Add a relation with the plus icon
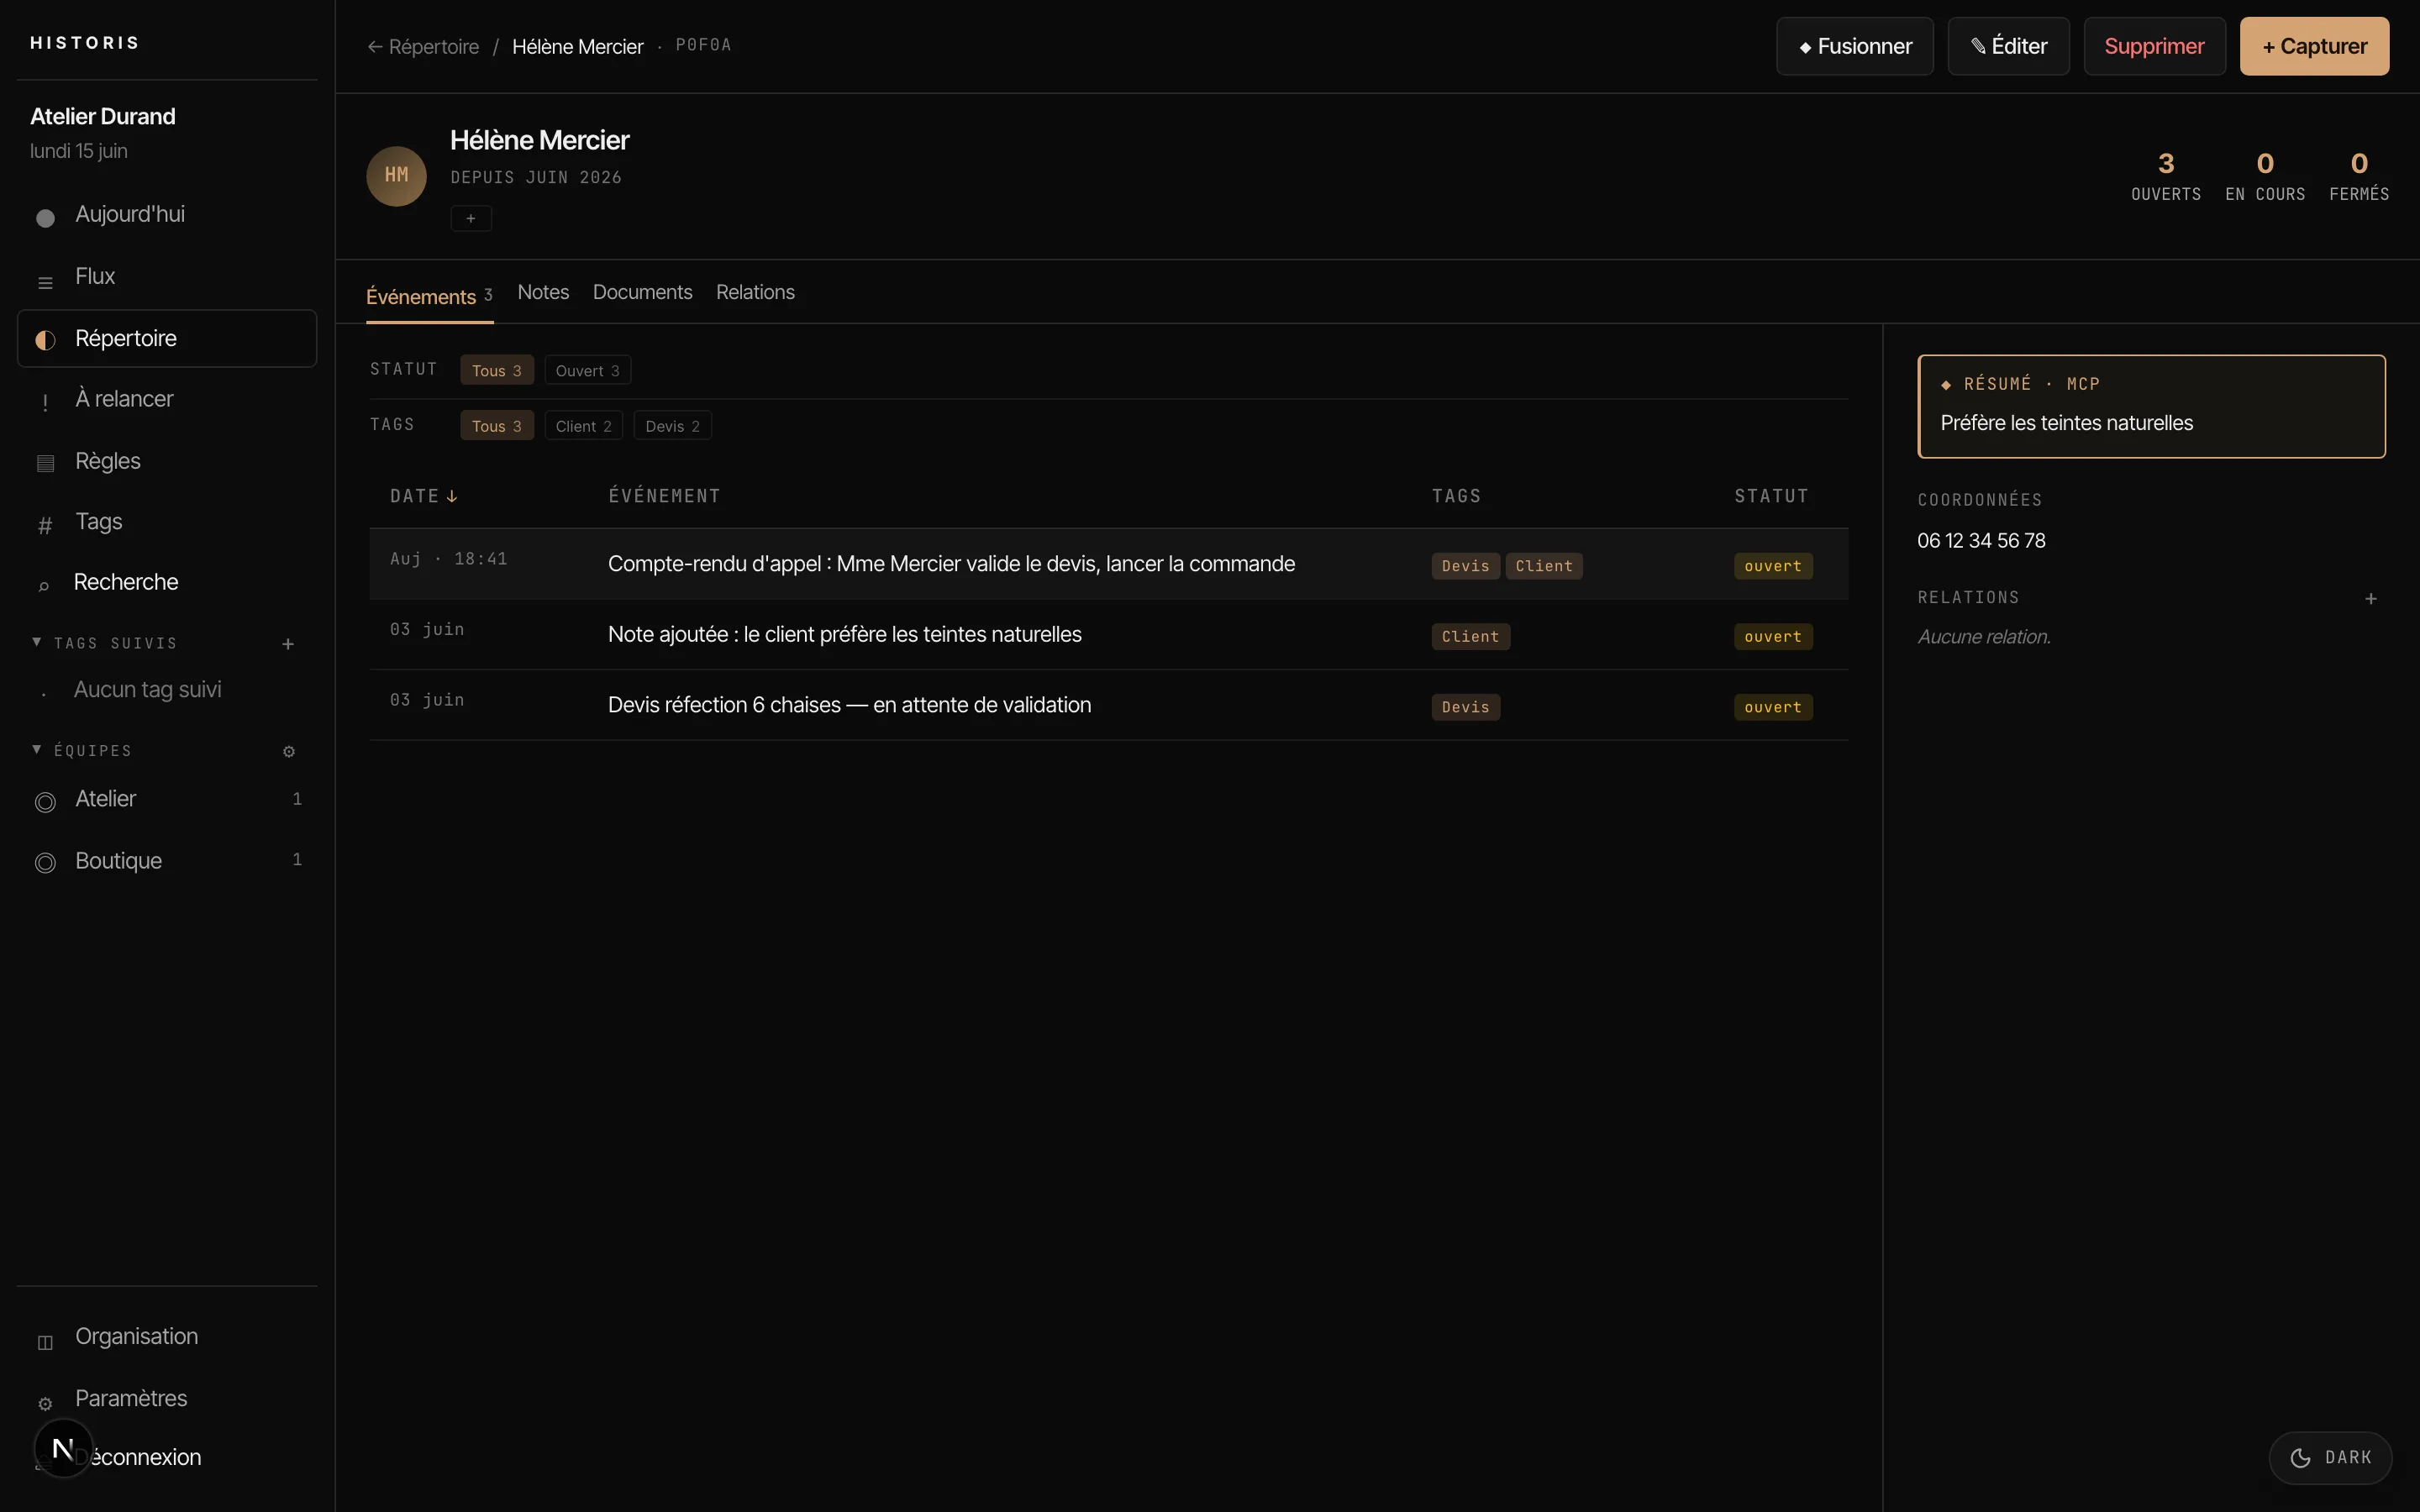Viewport: 2420px width, 1512px height. [x=2371, y=599]
